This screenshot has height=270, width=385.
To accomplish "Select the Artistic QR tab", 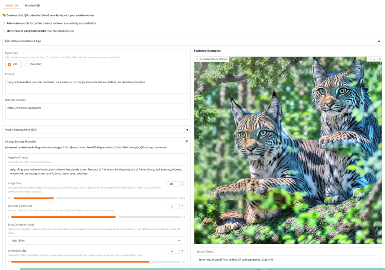I will [12, 6].
